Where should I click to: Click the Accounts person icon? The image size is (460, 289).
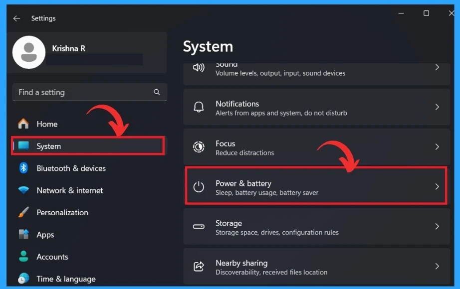(23, 256)
